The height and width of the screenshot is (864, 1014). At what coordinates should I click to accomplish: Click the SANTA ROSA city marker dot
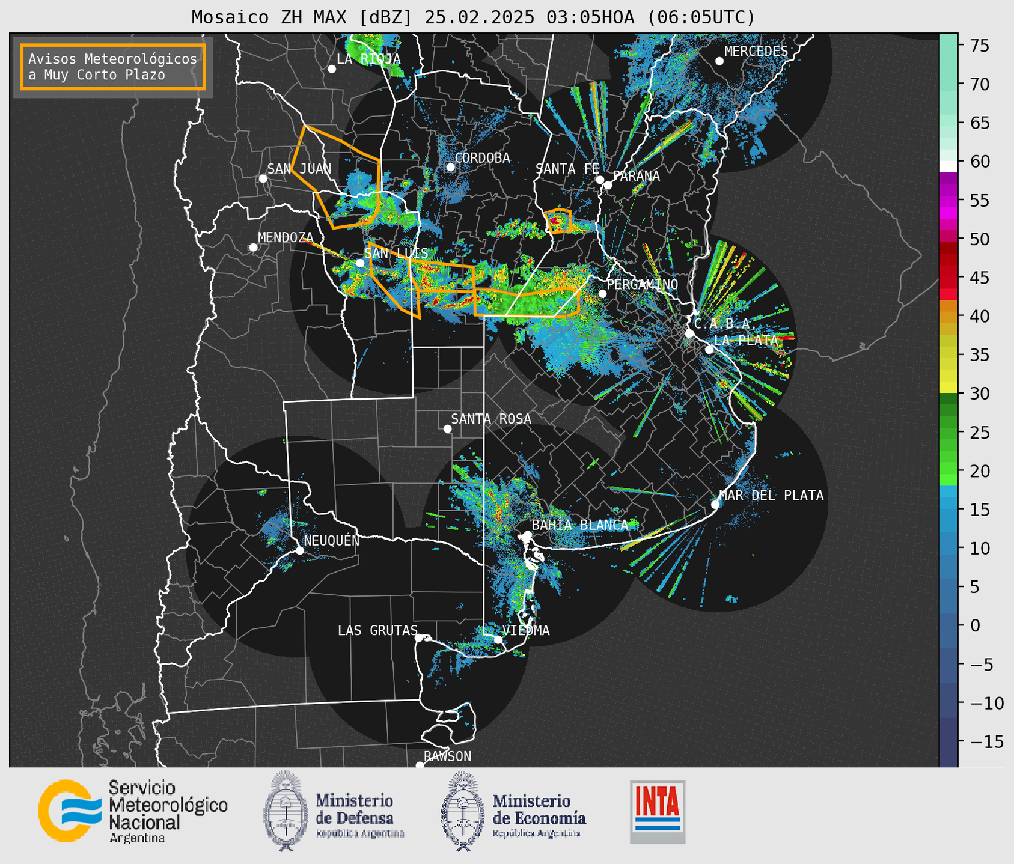coord(447,429)
